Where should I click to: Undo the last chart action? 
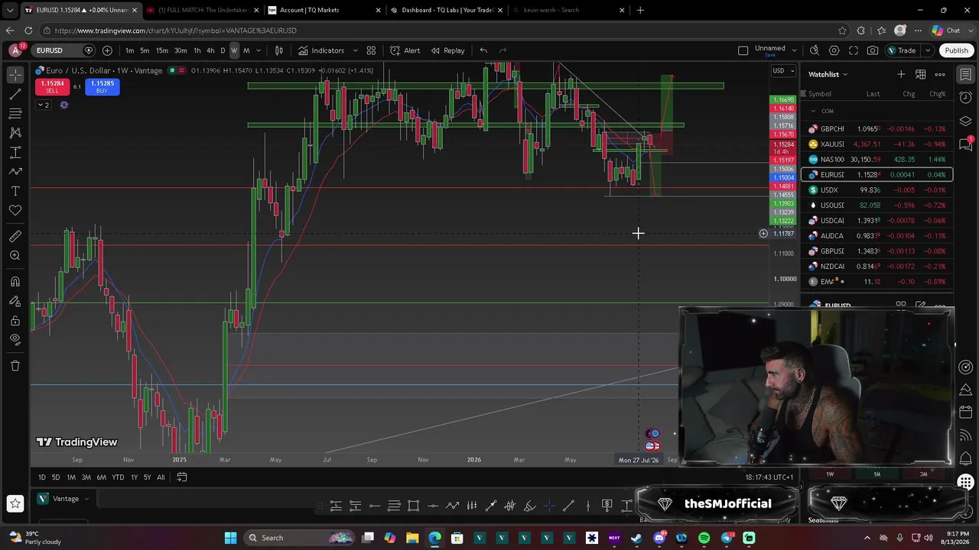click(x=483, y=50)
